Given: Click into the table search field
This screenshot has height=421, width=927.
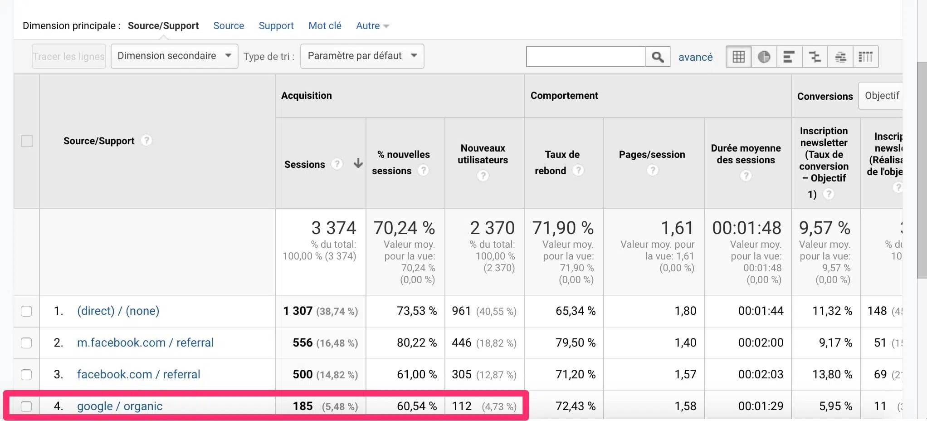Looking at the screenshot, I should click(585, 57).
